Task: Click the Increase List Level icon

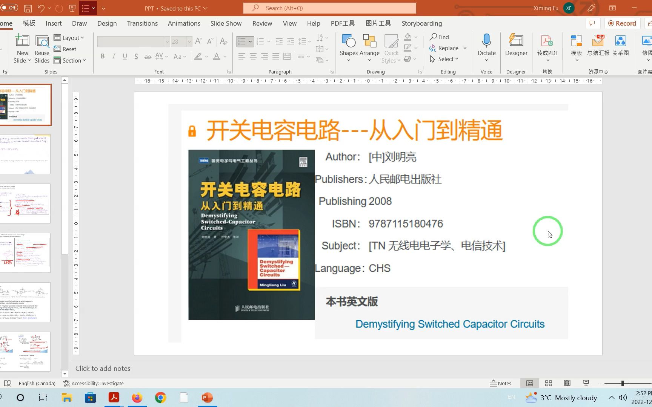Action: pos(291,41)
